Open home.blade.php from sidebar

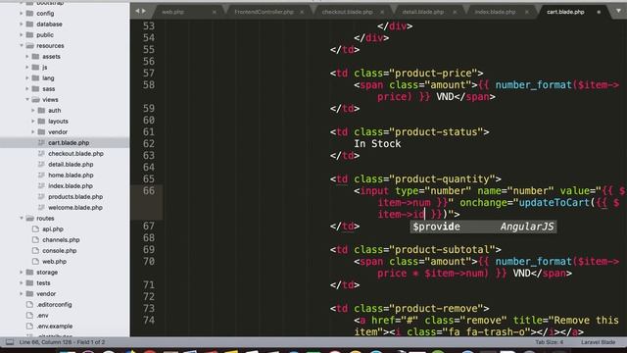coord(71,176)
